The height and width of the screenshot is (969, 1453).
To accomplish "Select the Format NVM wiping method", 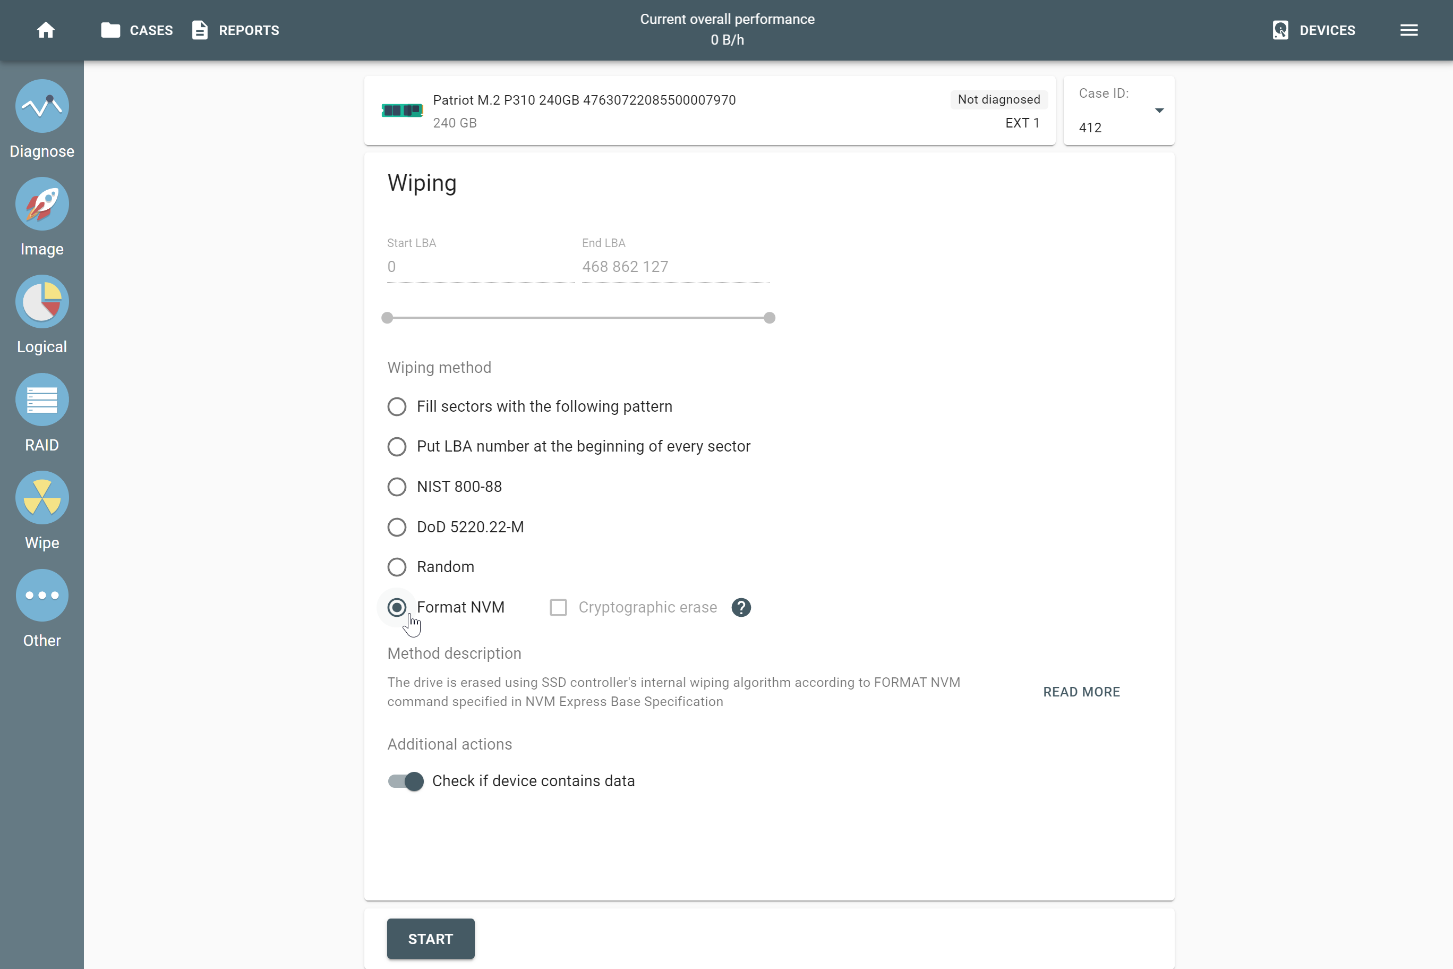I will click(x=397, y=607).
